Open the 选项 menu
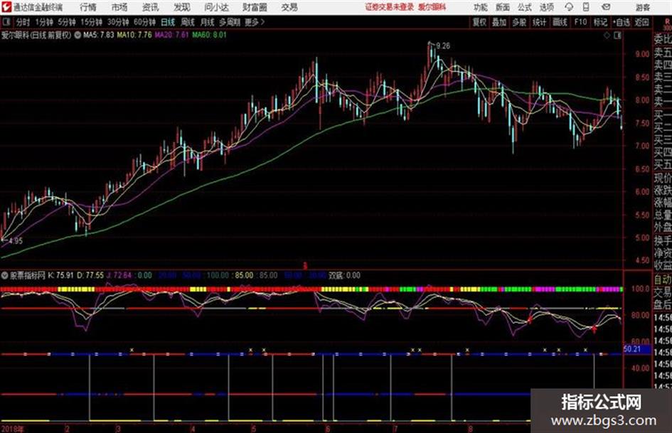672x433 pixels. tap(546, 7)
